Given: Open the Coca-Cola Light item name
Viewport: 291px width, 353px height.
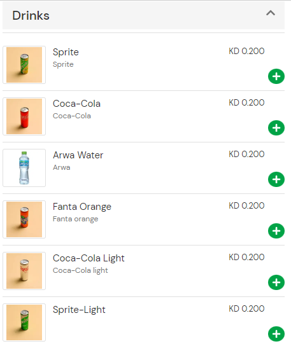Looking at the screenshot, I should [89, 258].
